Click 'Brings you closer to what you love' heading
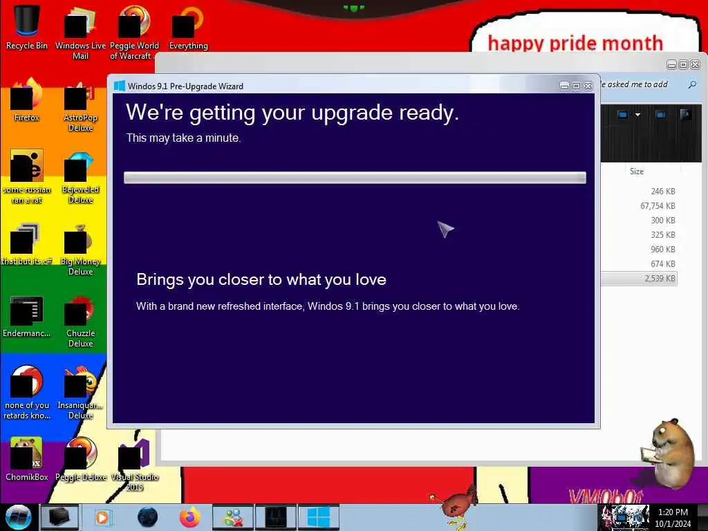 pos(261,279)
